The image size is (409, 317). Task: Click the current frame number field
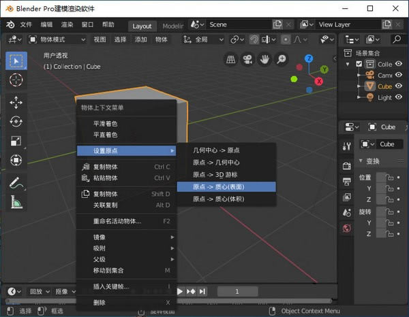(237, 291)
